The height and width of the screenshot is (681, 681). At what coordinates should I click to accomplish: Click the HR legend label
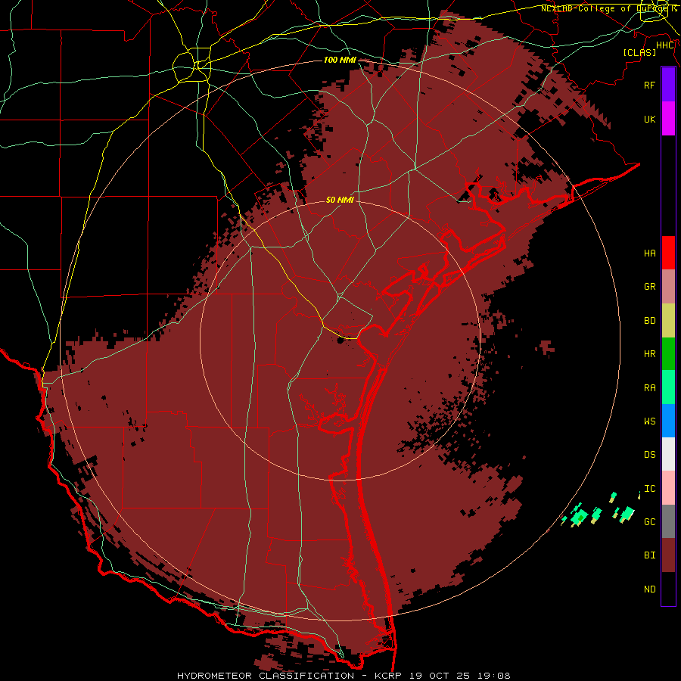[649, 354]
